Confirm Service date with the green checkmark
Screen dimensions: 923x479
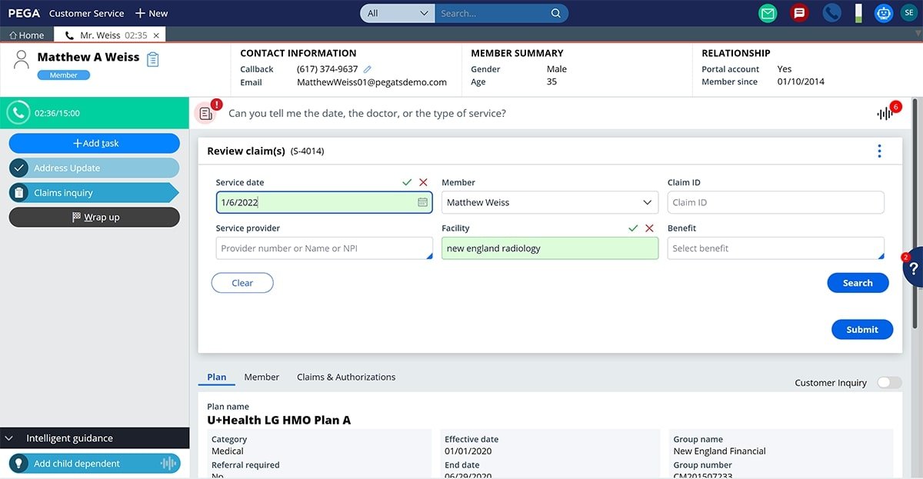point(407,182)
